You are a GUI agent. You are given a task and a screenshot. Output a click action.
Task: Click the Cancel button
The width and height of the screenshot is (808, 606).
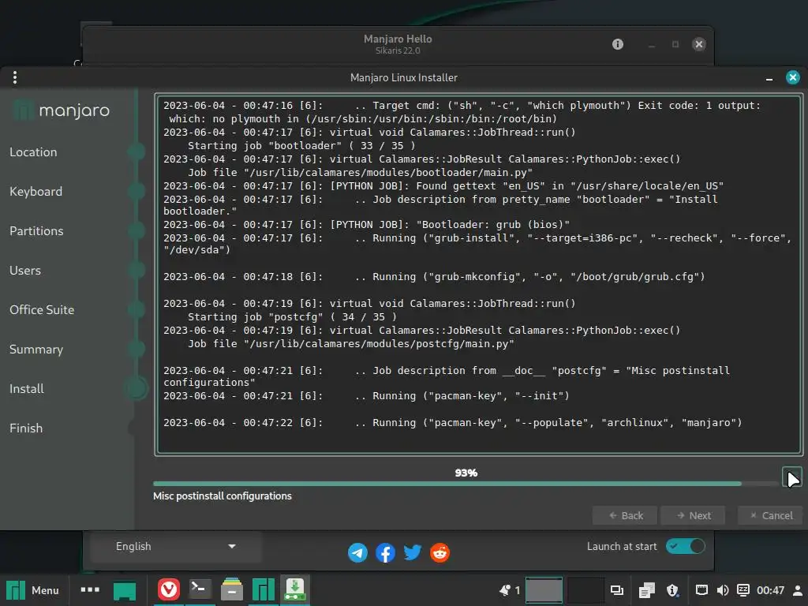[x=770, y=515]
